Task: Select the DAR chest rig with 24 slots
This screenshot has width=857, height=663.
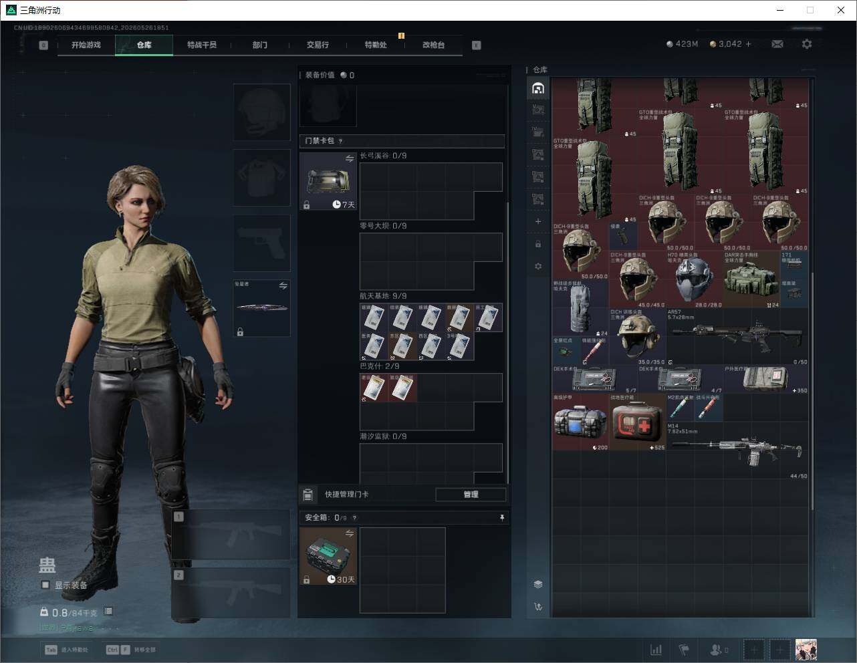Action: coord(751,279)
